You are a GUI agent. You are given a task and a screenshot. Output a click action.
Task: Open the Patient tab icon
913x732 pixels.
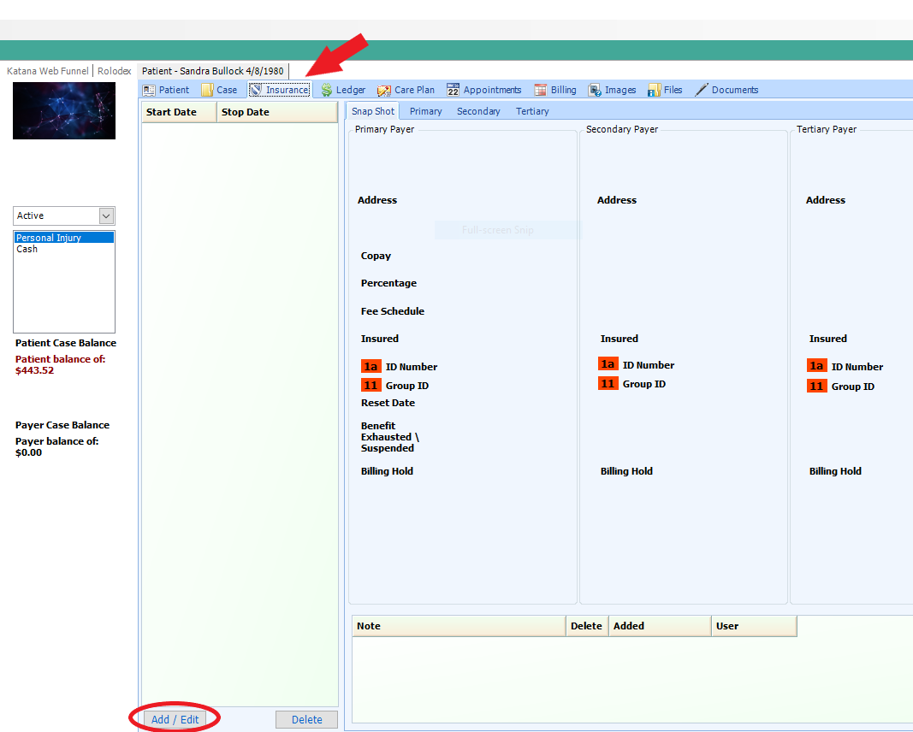pos(149,90)
